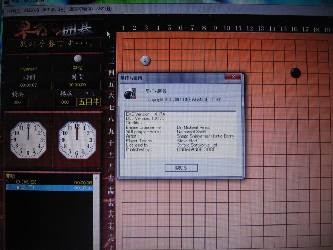Click the 中位 player level label
This screenshot has width=333, height=250.
pyautogui.click(x=78, y=68)
